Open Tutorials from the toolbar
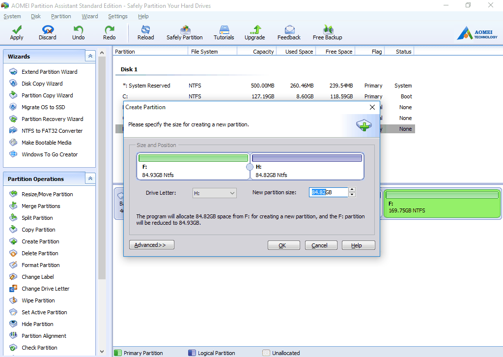503x357 pixels. click(224, 33)
